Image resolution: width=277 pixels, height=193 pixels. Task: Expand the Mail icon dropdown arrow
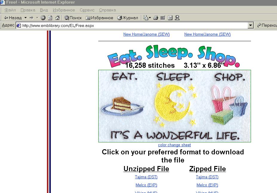pos(150,18)
